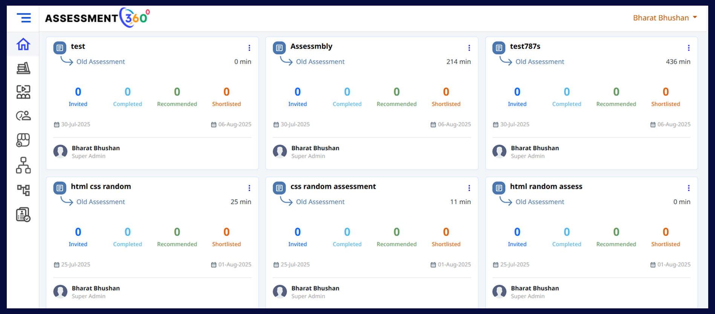The image size is (715, 314).
Task: Click document icon on html css random card
Action: click(x=60, y=188)
